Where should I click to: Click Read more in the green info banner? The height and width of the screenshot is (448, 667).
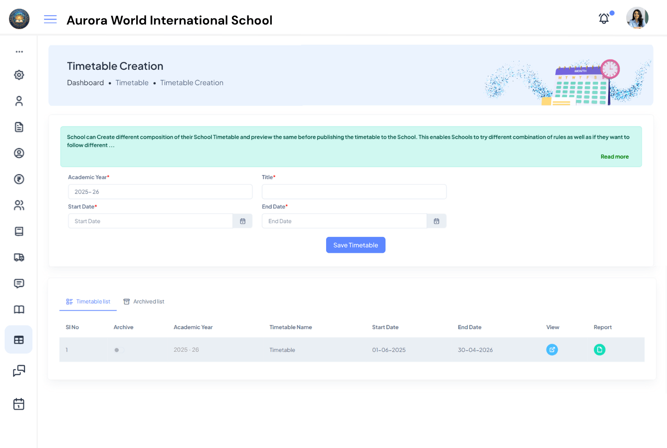click(x=615, y=156)
